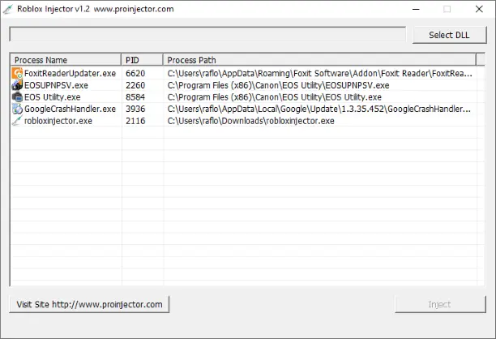The image size is (496, 339).
Task: Click PID value 6620
Action: (135, 73)
